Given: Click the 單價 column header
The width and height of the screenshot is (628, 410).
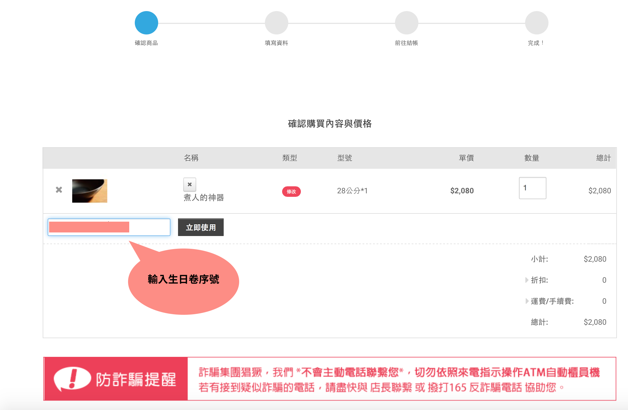Looking at the screenshot, I should (466, 158).
